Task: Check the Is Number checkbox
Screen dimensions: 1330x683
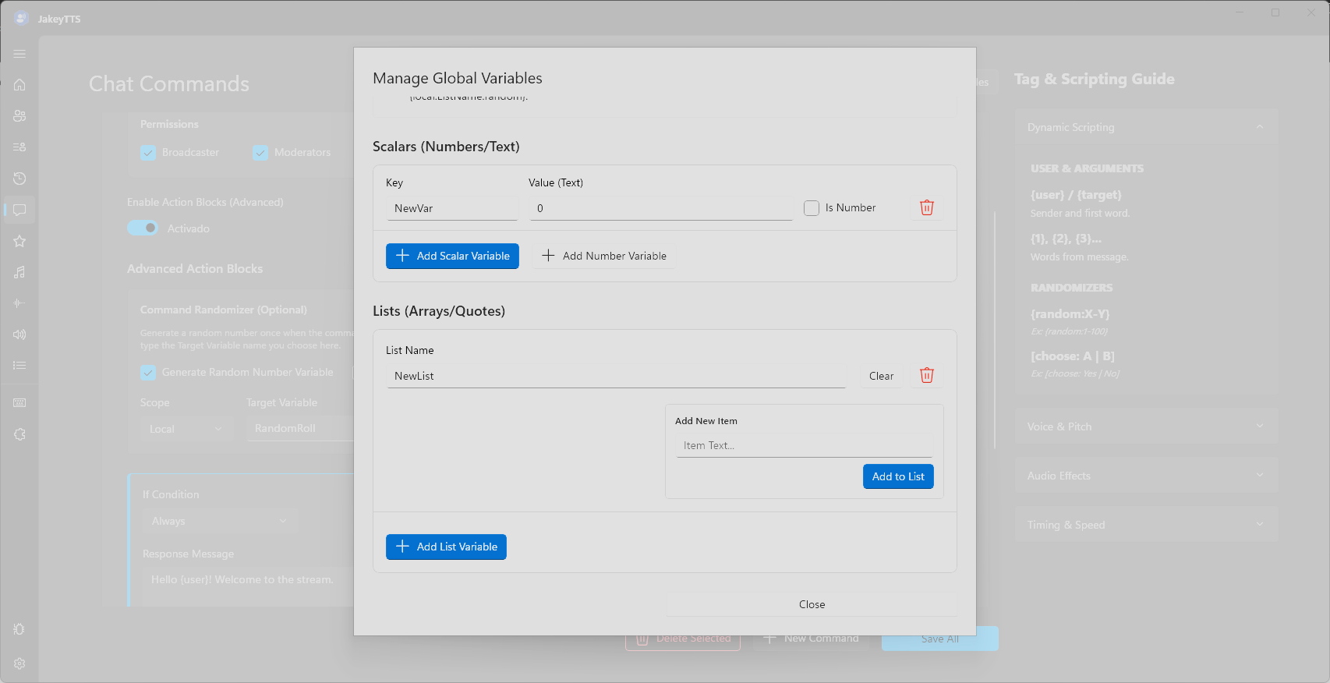Action: pos(812,208)
